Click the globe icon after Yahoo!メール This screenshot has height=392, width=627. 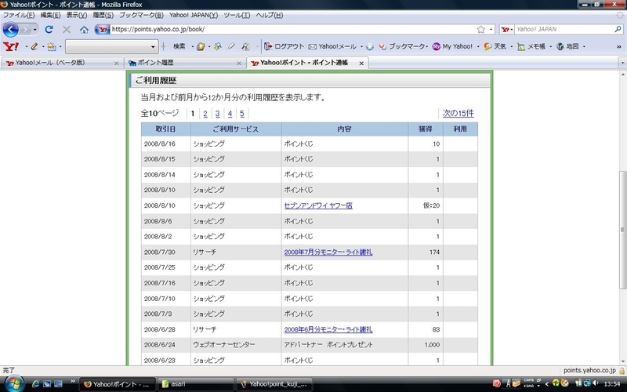pos(370,47)
